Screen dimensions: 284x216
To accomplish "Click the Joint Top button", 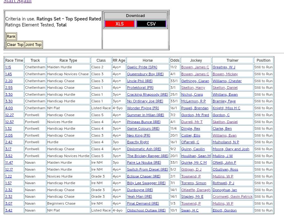I will point(33,45).
